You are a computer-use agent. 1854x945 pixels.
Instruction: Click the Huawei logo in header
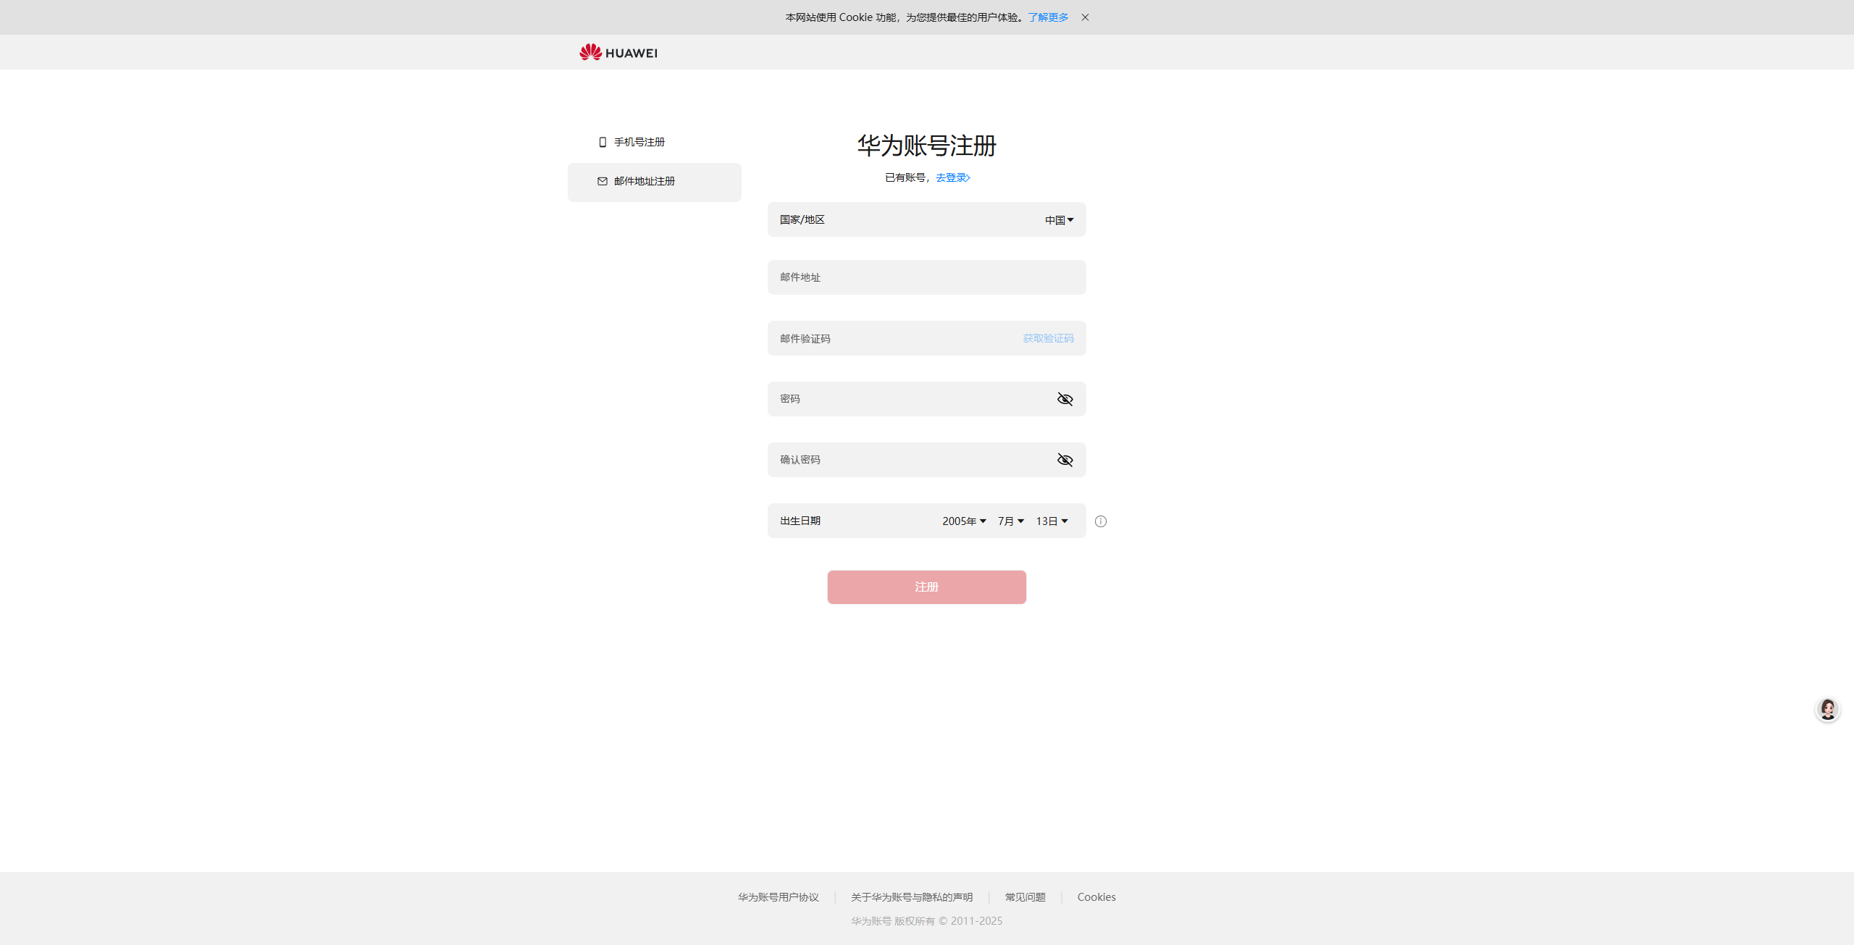(618, 52)
